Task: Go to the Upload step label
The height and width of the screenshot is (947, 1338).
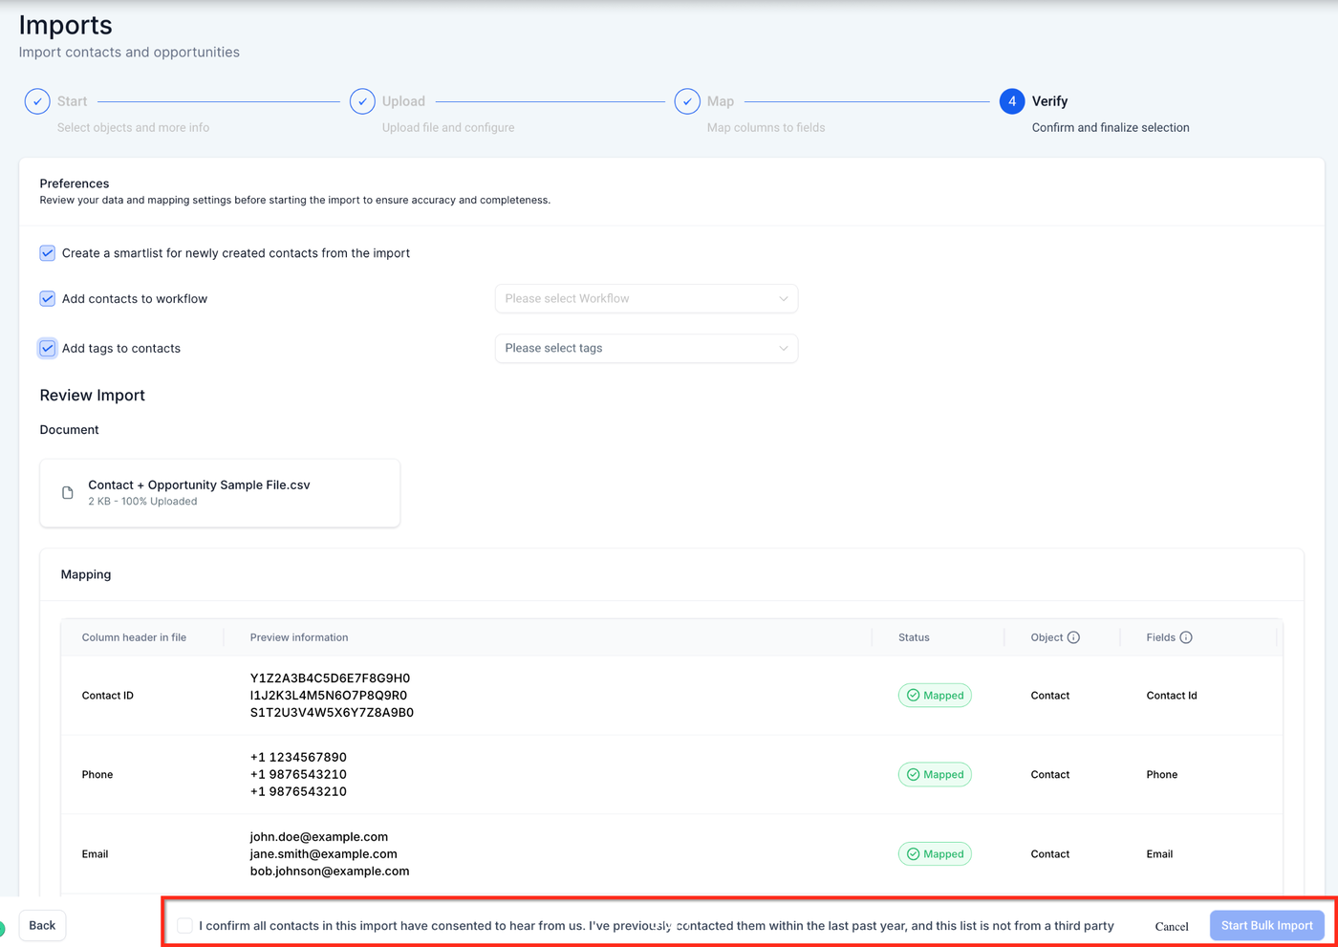Action: click(x=403, y=101)
